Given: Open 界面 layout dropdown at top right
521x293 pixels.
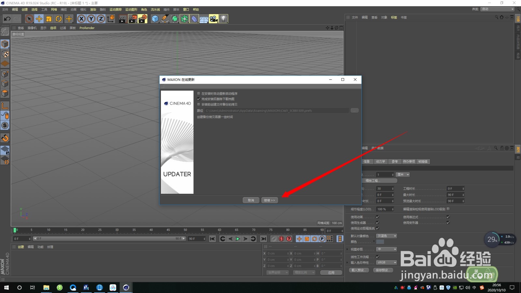Looking at the screenshot, I should (498, 9).
